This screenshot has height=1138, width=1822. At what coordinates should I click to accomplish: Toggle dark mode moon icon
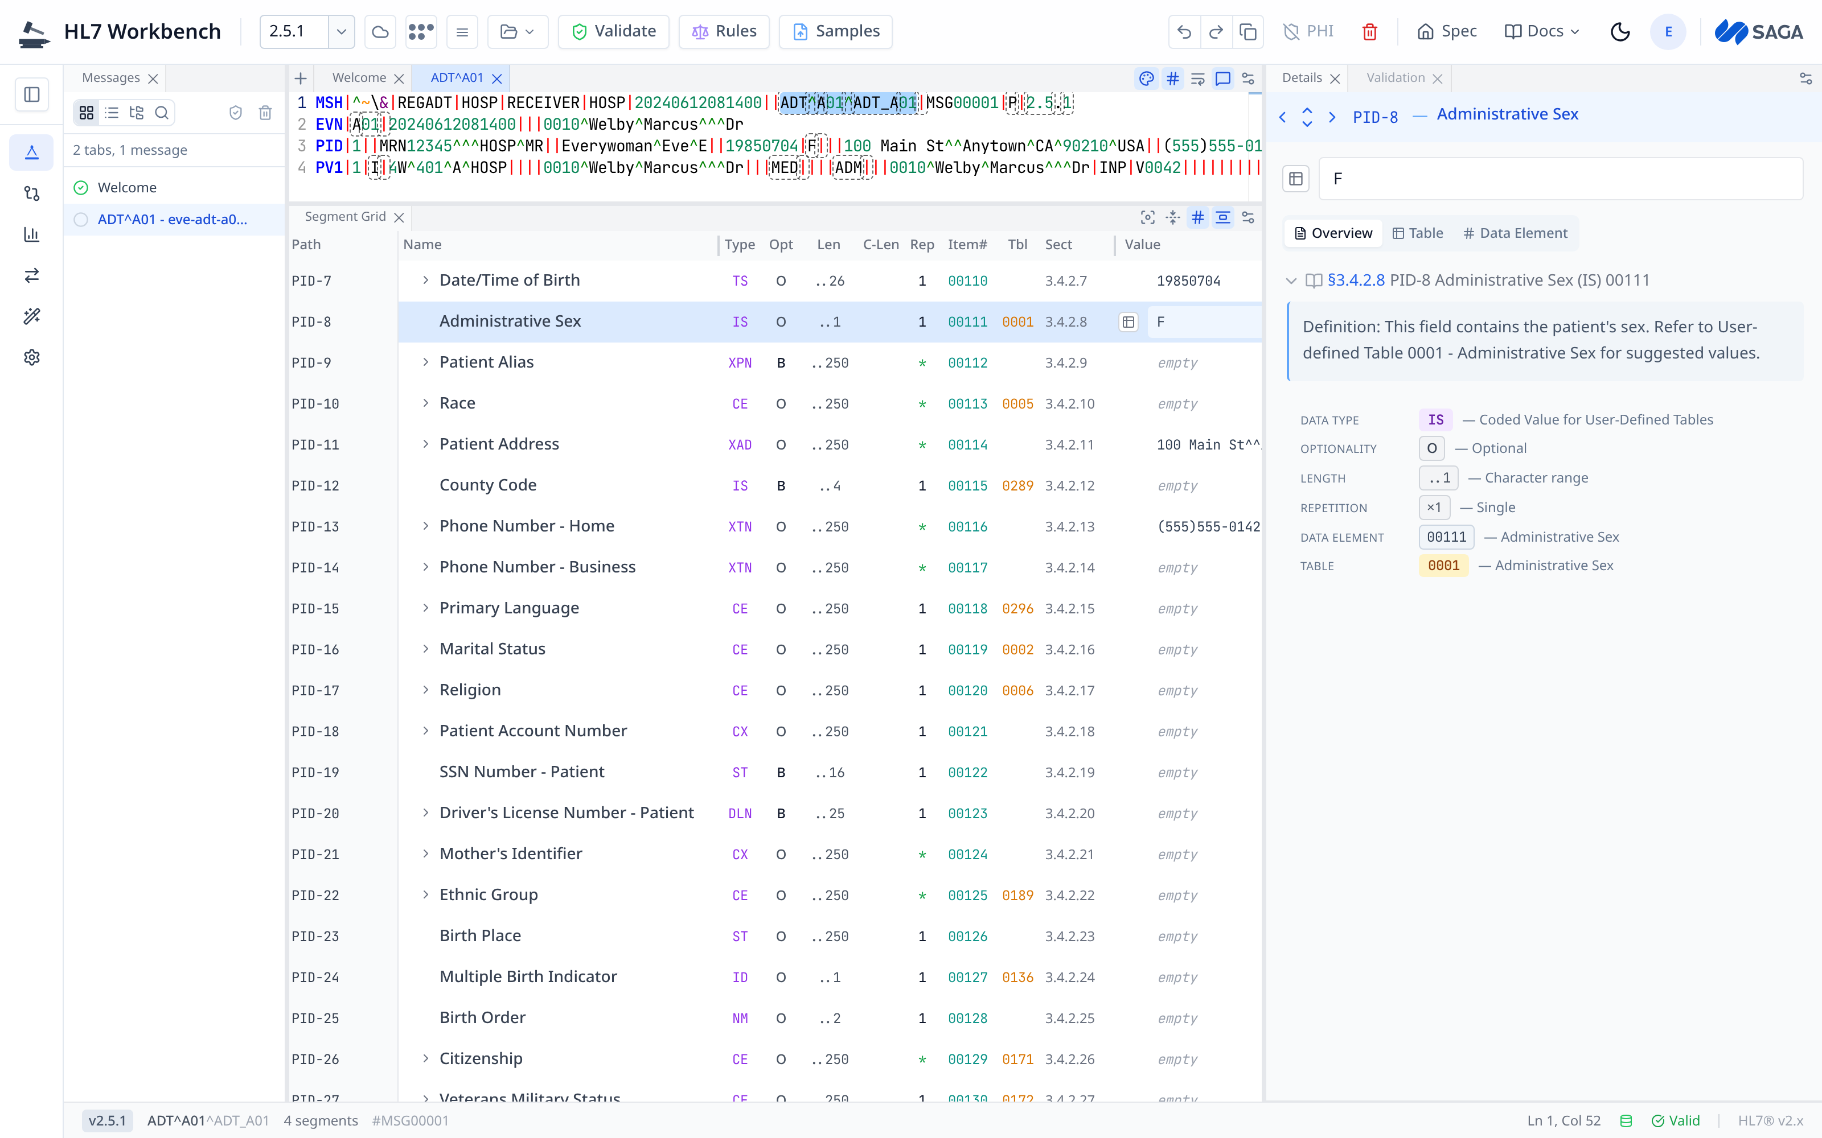pos(1620,32)
